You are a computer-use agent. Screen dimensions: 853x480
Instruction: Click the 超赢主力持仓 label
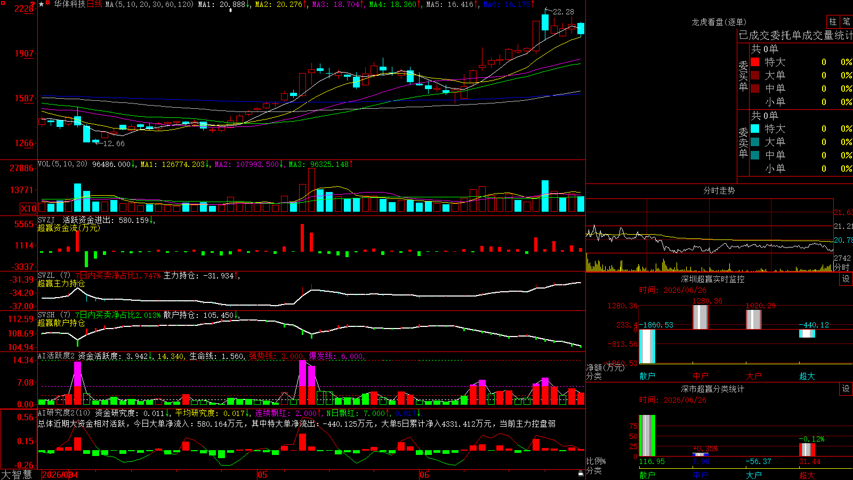[x=61, y=283]
